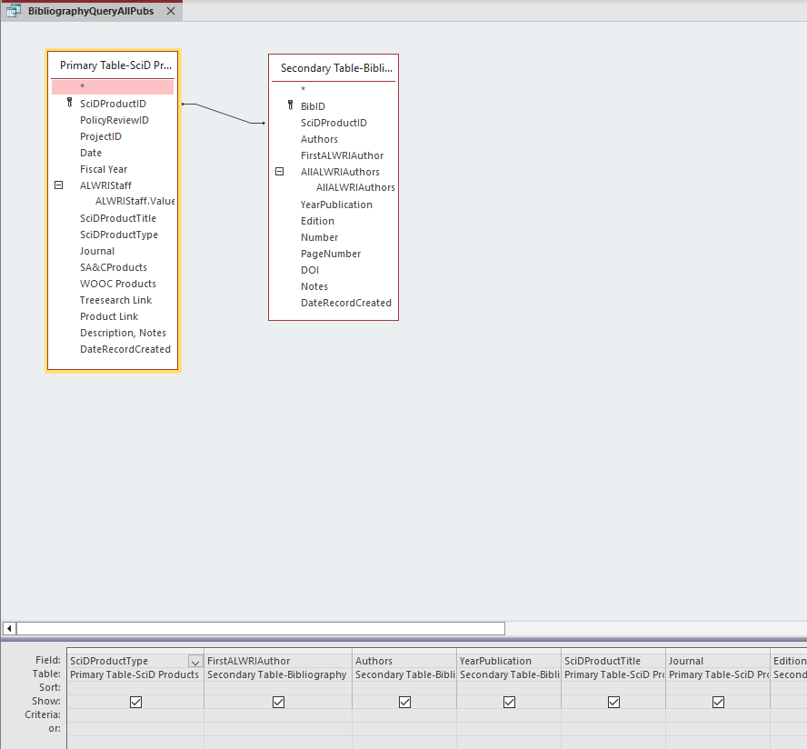
Task: Click the Sort cell under SciDProductType
Action: pos(136,688)
